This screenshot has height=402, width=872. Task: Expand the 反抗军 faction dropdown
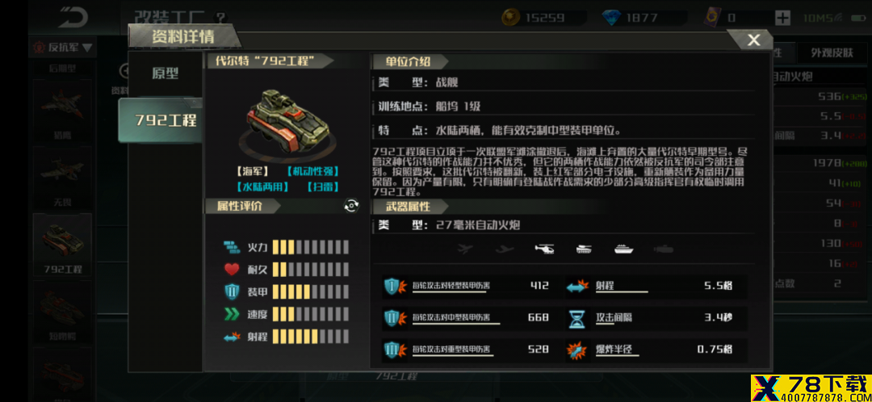pyautogui.click(x=63, y=48)
